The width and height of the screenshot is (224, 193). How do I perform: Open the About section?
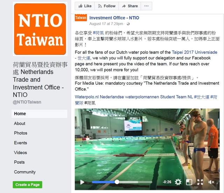point(20,123)
